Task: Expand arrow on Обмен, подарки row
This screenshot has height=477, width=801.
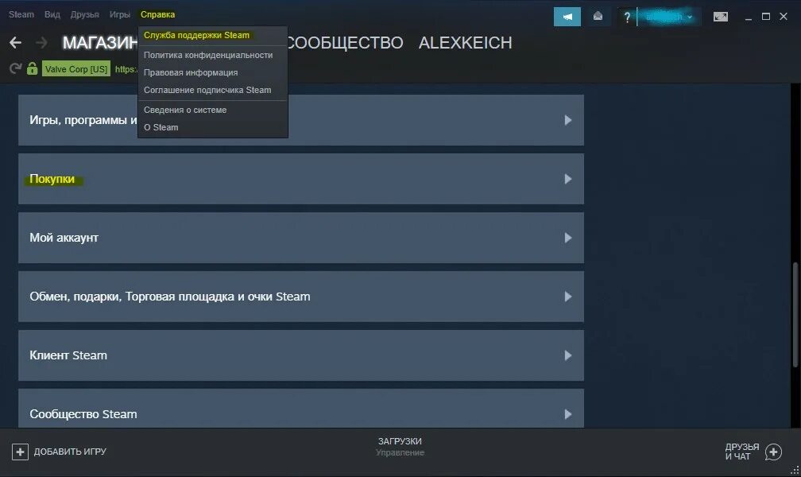Action: click(567, 297)
